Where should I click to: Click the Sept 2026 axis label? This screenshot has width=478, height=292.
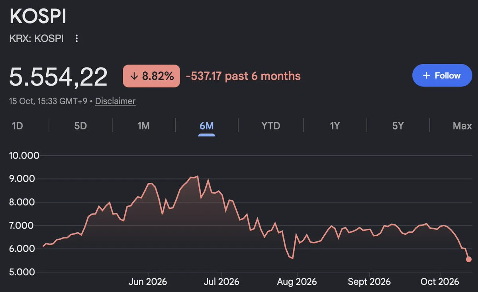click(x=369, y=282)
